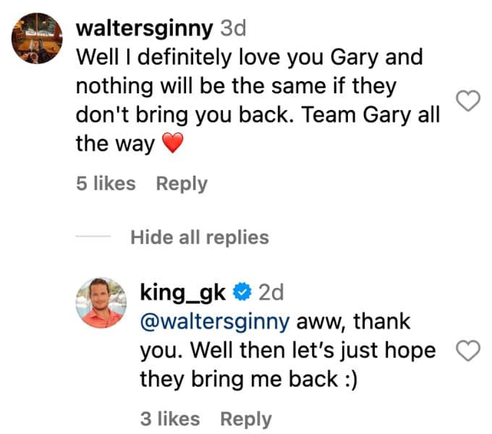Click the 2d timestamp on king_gk's reply
This screenshot has width=492, height=434.
point(271,292)
